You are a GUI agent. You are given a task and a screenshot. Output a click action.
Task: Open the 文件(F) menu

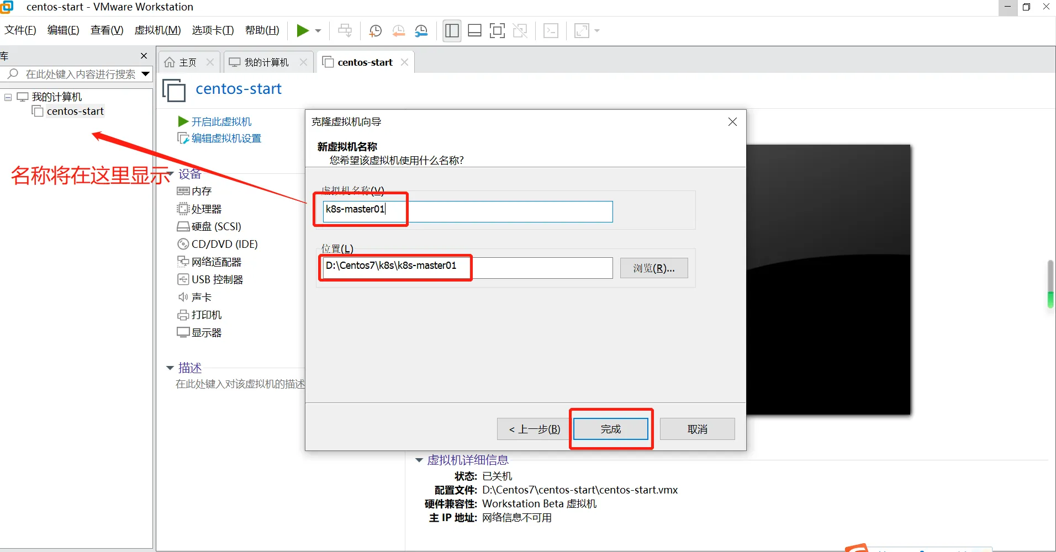(x=20, y=30)
